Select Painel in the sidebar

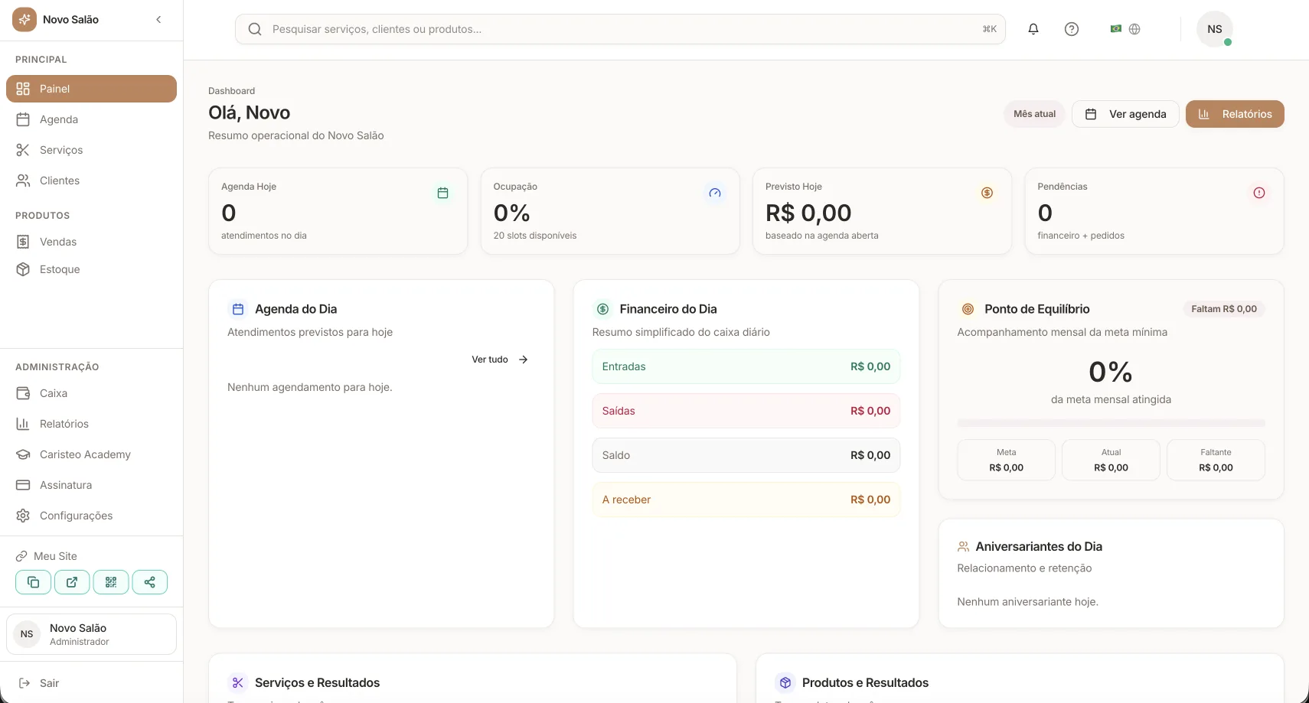(91, 89)
